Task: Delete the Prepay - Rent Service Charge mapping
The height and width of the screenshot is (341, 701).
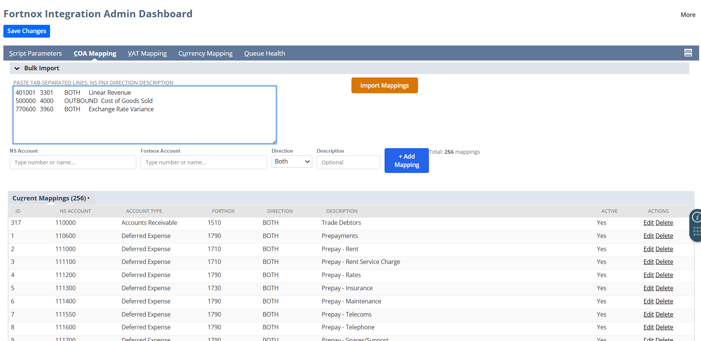Action: pyautogui.click(x=664, y=262)
